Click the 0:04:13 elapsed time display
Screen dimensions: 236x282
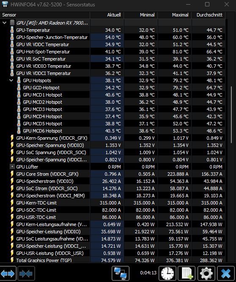[x=148, y=273]
